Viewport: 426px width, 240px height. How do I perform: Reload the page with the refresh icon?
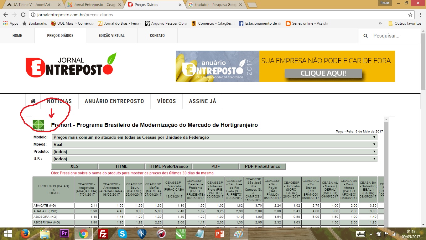point(23,15)
